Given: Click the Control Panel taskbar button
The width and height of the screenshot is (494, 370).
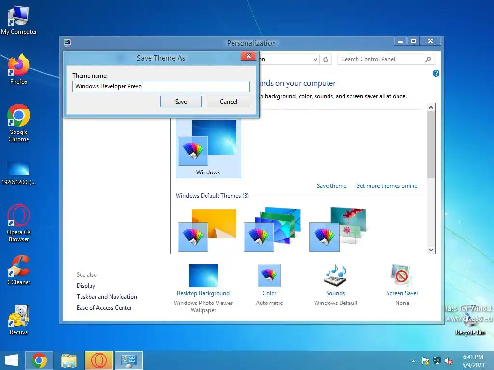Looking at the screenshot, I should 128,360.
